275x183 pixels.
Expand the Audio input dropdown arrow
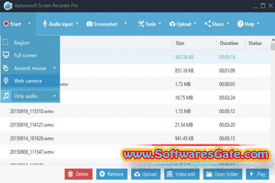(x=77, y=24)
